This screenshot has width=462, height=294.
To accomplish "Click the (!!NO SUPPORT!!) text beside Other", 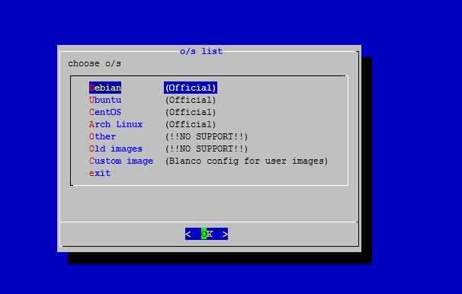I will tap(207, 136).
